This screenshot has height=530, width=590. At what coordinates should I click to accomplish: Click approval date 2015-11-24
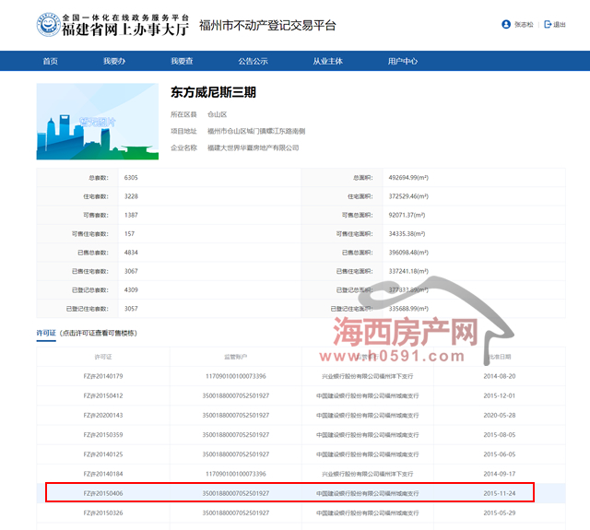coord(500,493)
